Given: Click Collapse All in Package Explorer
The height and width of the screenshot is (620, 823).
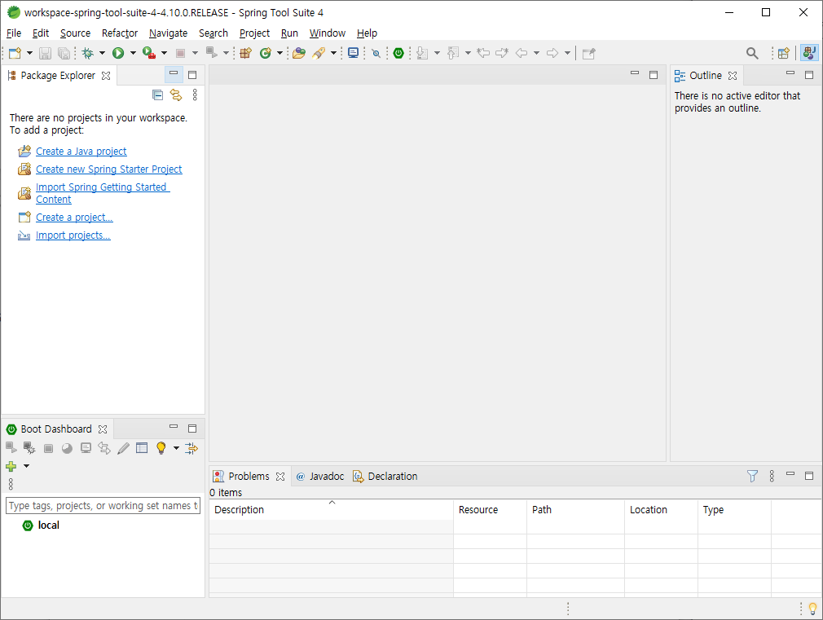Looking at the screenshot, I should coord(157,95).
